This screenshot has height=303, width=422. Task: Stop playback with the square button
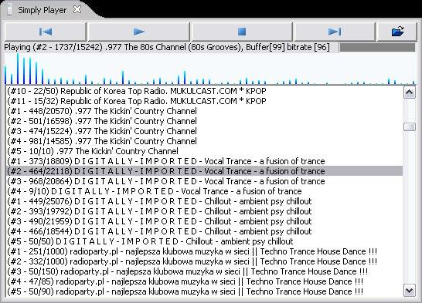pos(242,32)
